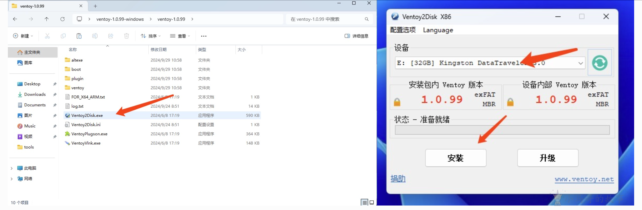Open the three-dots See more menu
The image size is (642, 210).
[204, 36]
